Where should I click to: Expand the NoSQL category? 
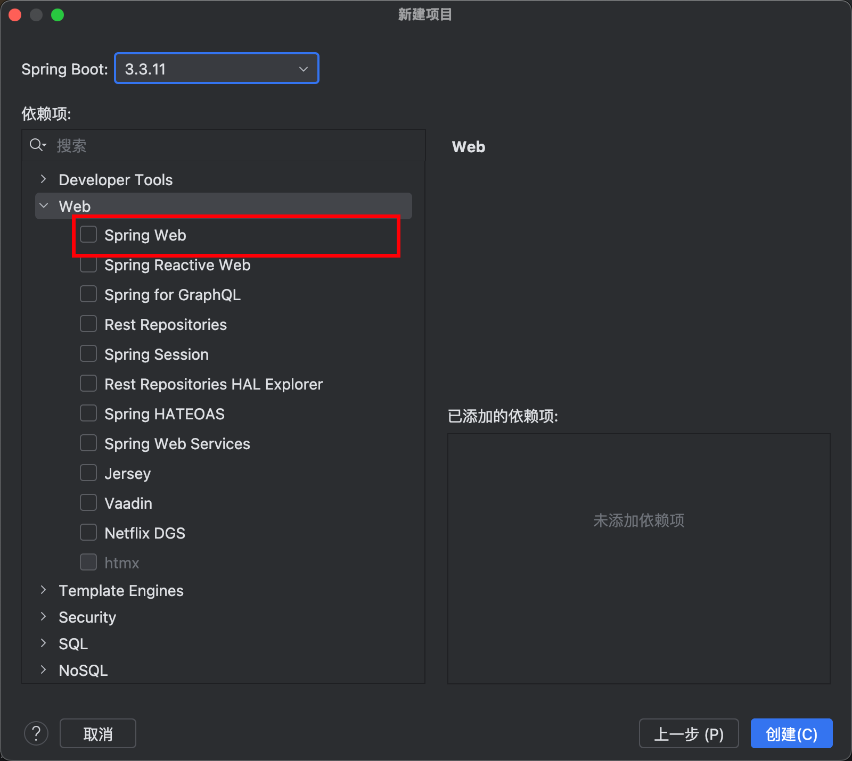point(44,669)
